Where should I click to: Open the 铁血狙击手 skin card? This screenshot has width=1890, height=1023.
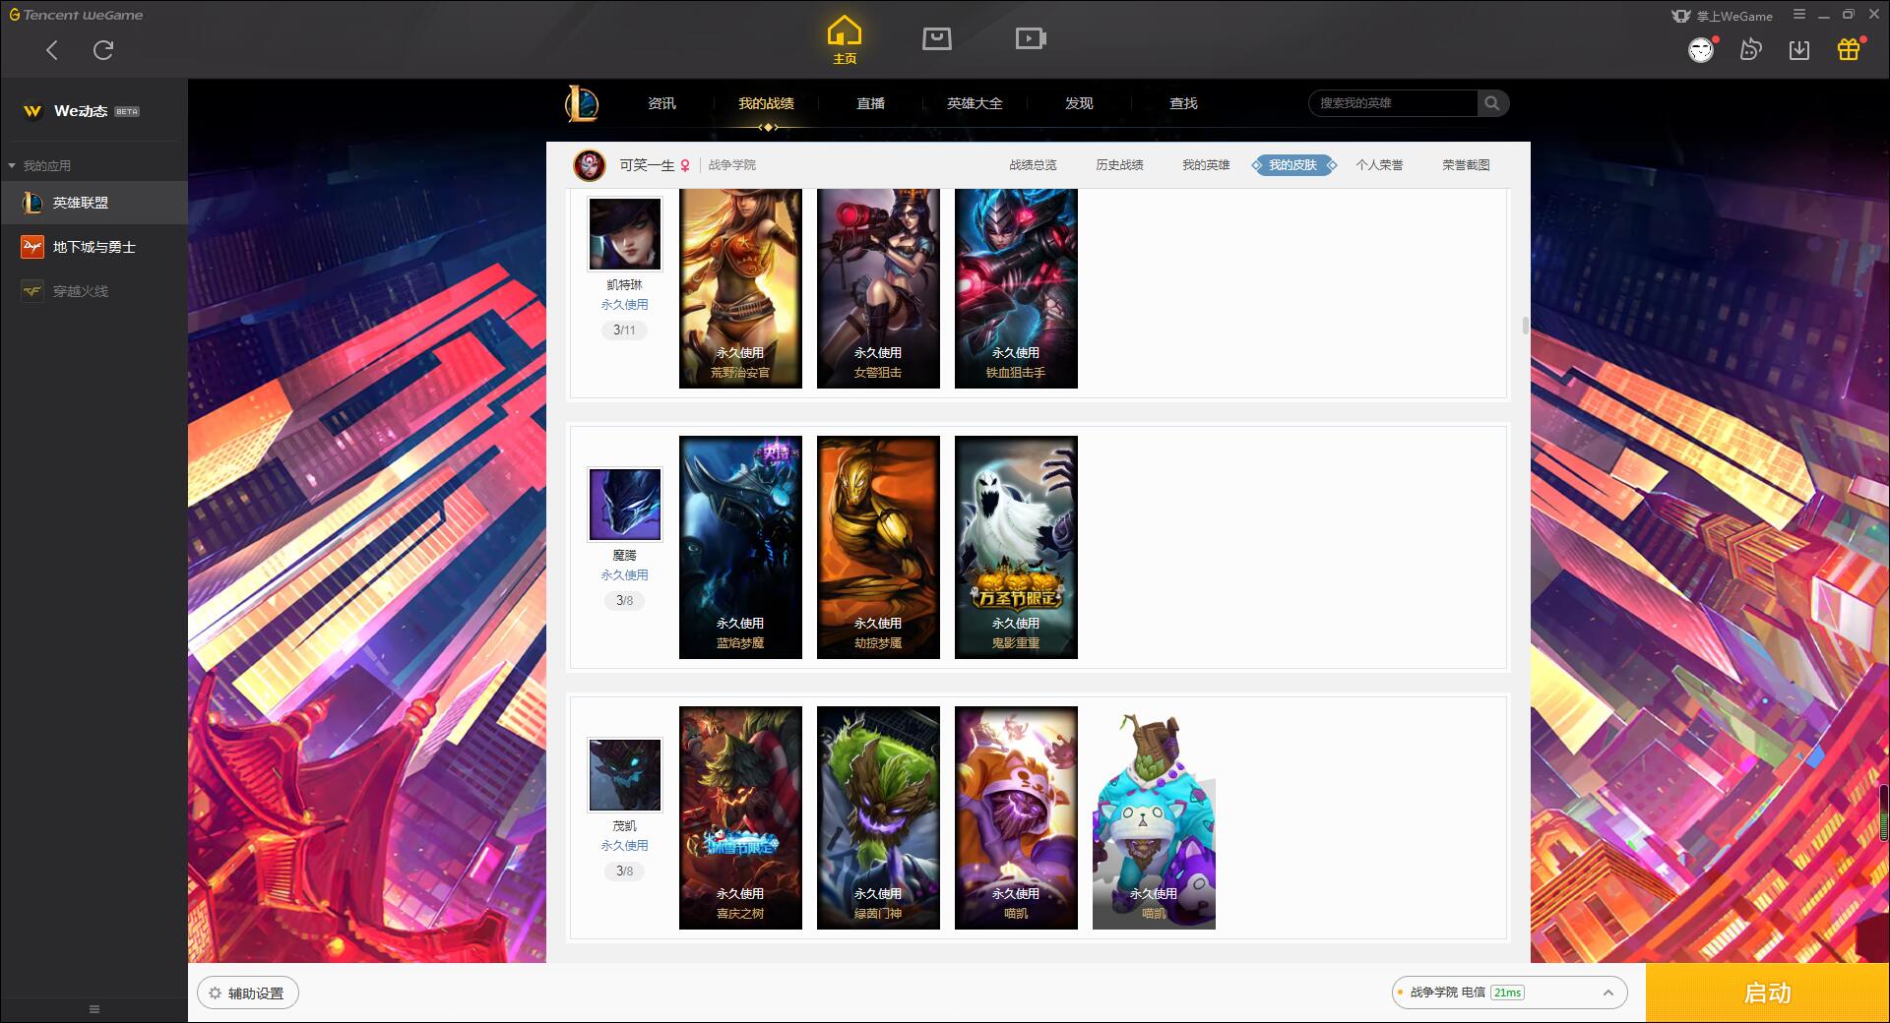(x=1016, y=289)
